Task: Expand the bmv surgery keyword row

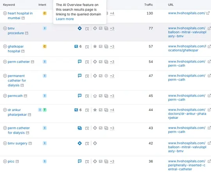Action: click(5, 143)
